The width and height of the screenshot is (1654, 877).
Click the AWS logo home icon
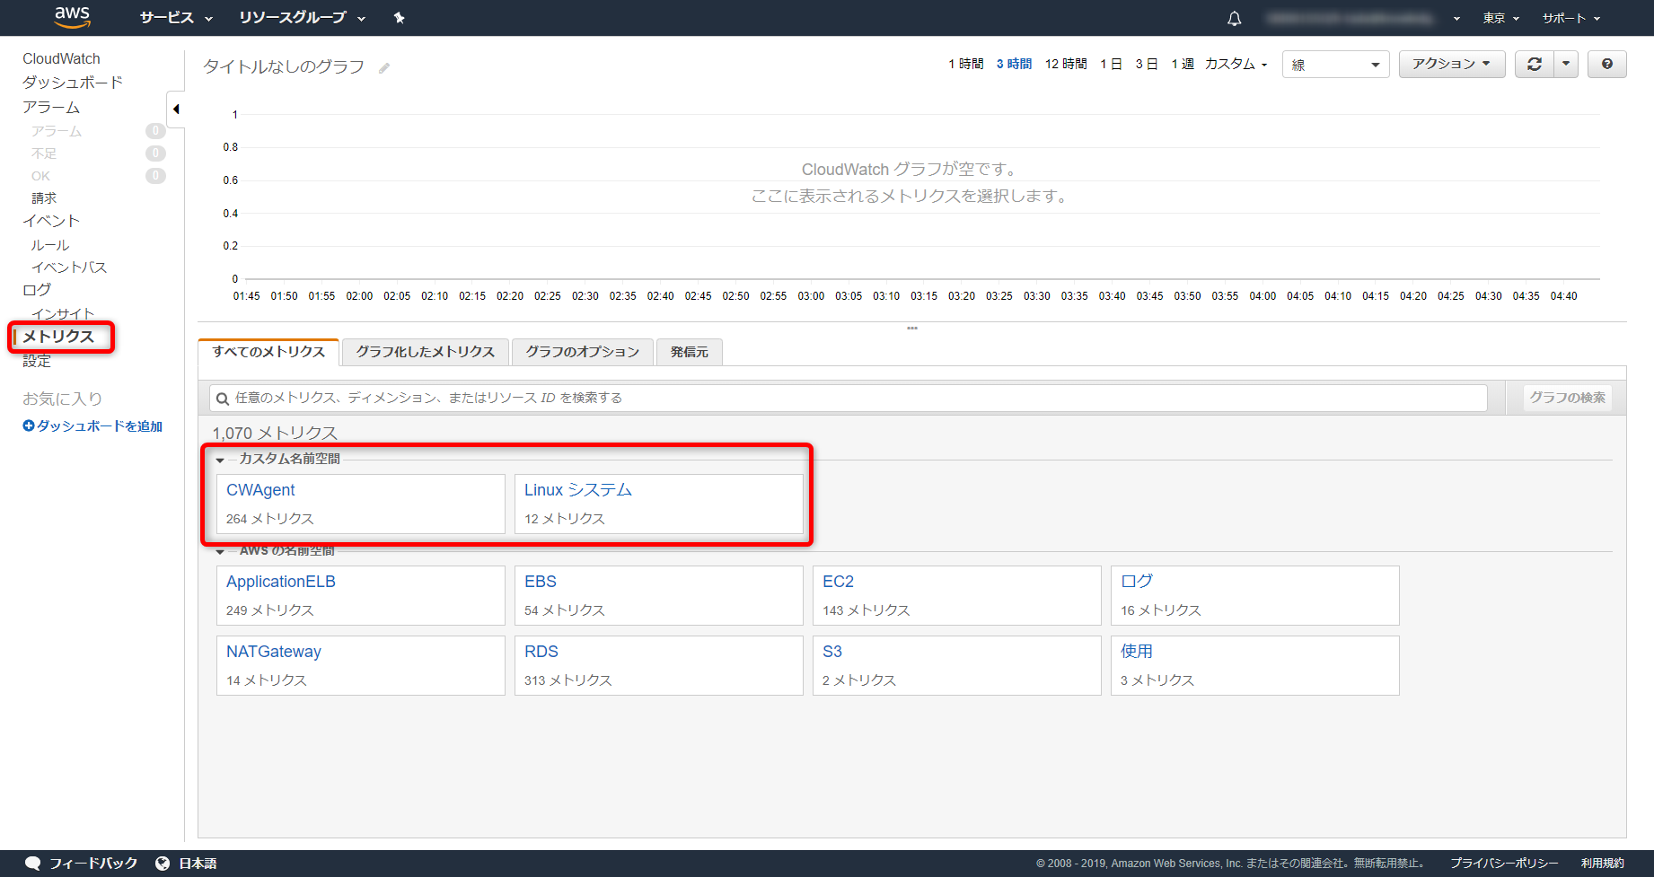72,16
